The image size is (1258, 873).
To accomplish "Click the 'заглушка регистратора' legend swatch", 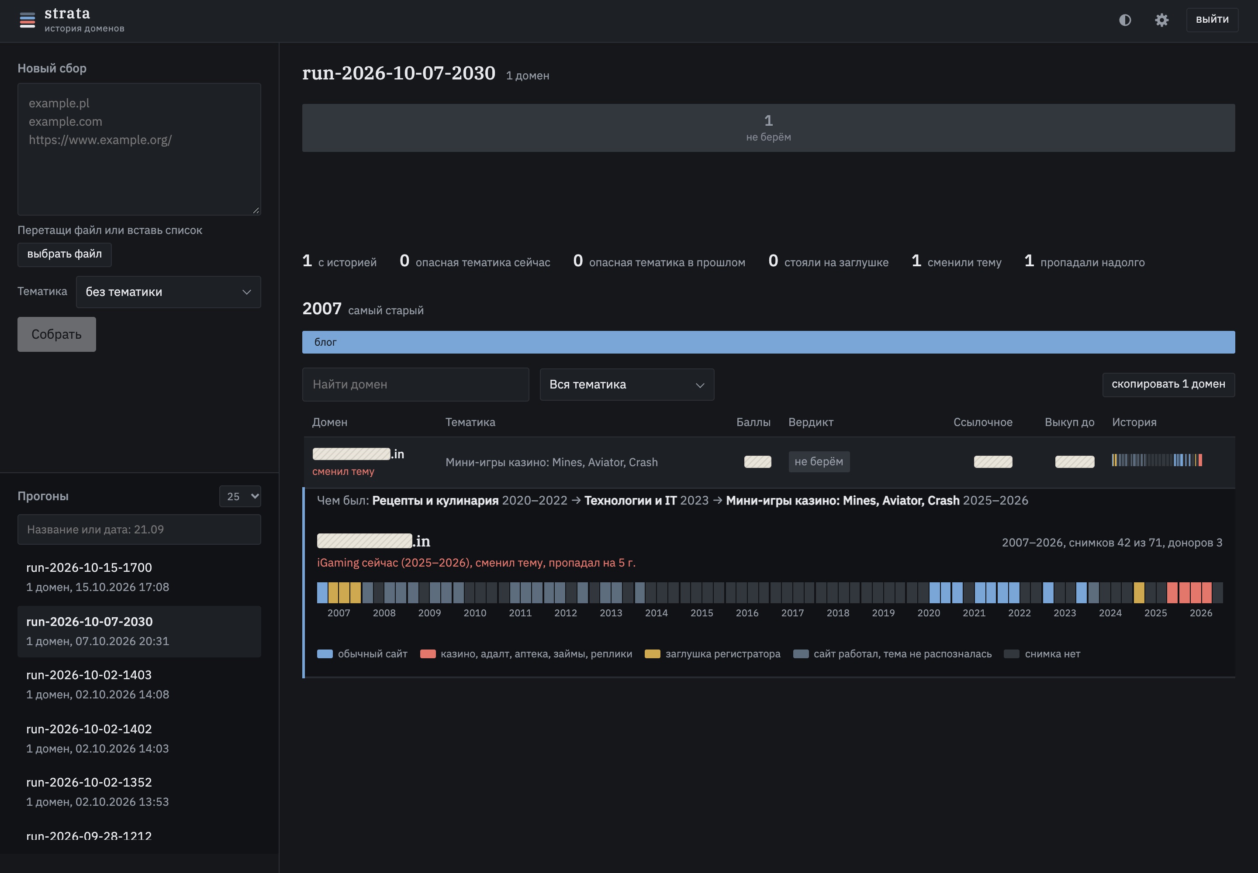I will pyautogui.click(x=652, y=654).
